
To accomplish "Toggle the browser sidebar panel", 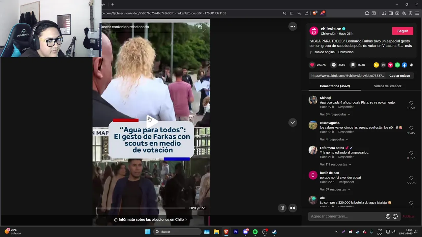I will coord(391,13).
